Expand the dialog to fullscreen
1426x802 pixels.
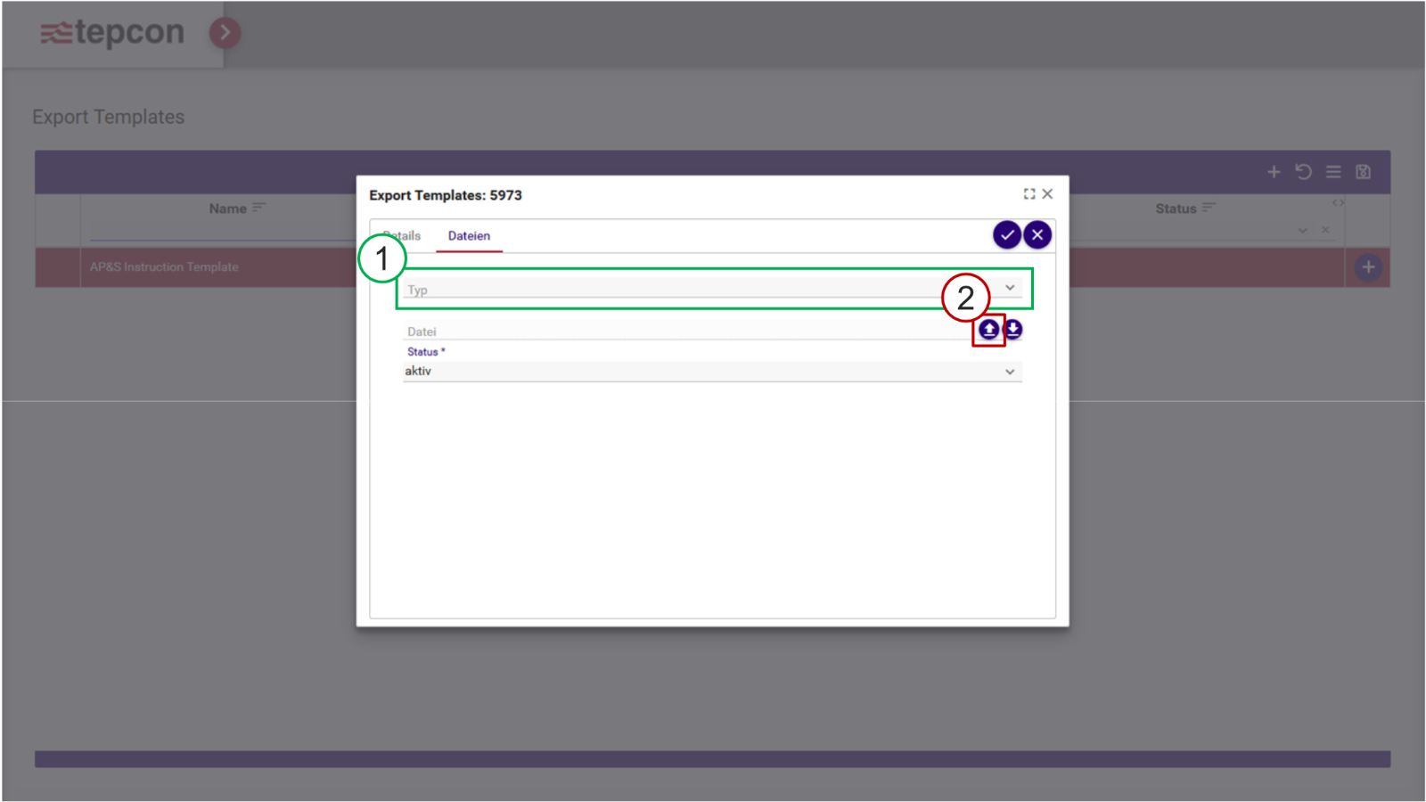[1030, 193]
